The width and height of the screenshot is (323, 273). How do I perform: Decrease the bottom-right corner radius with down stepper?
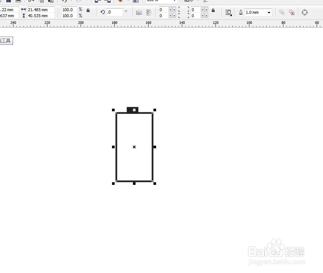(x=202, y=16)
